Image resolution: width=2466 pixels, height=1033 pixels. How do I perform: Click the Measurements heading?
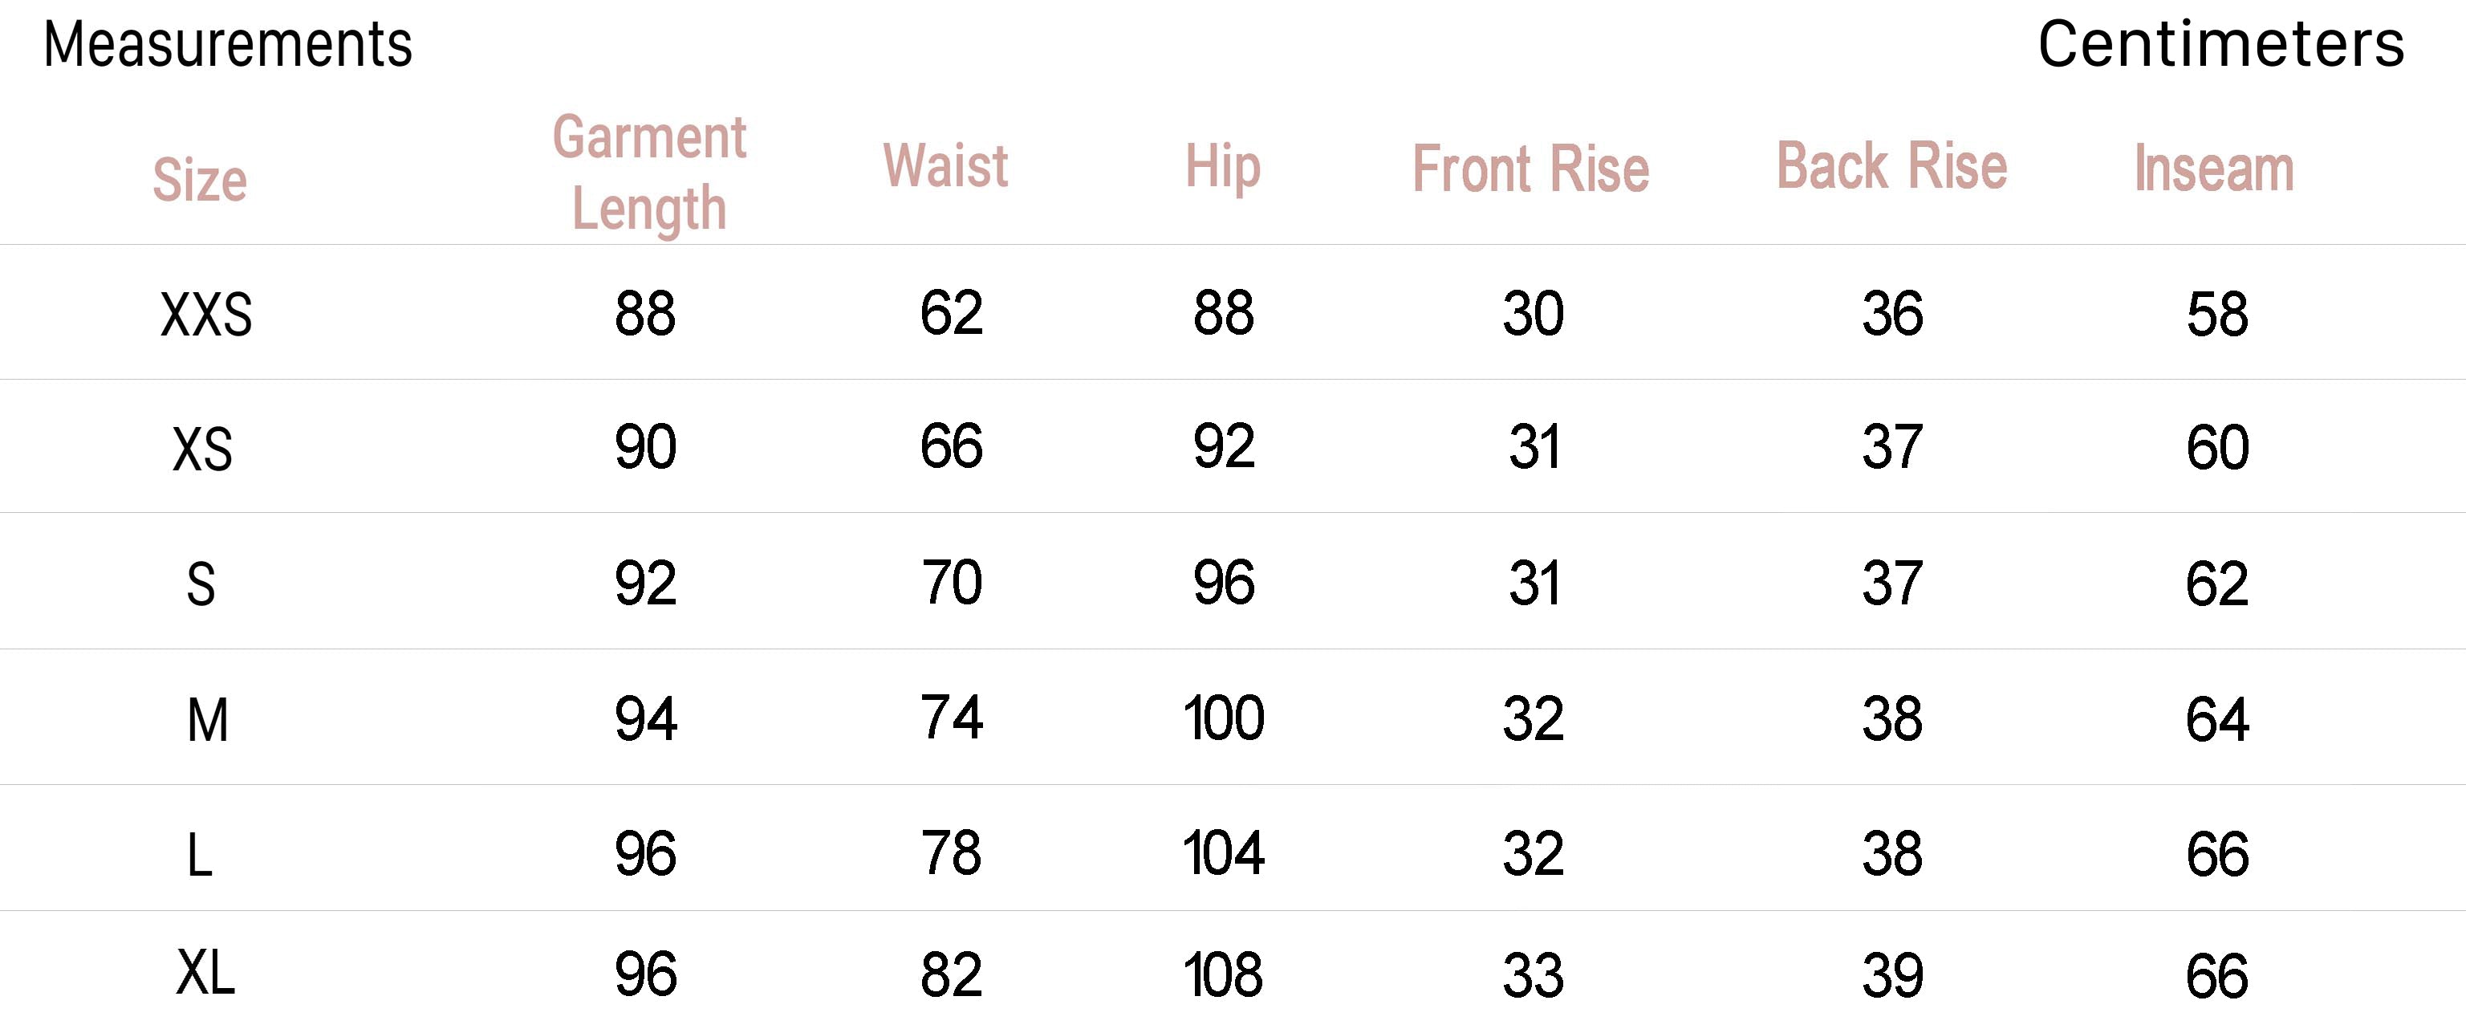pos(228,44)
